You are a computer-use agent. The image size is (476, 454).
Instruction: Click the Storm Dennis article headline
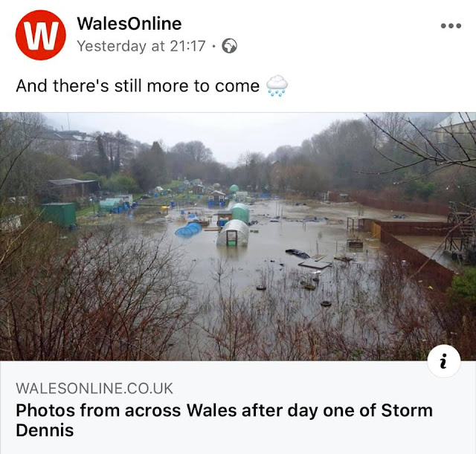(x=224, y=420)
